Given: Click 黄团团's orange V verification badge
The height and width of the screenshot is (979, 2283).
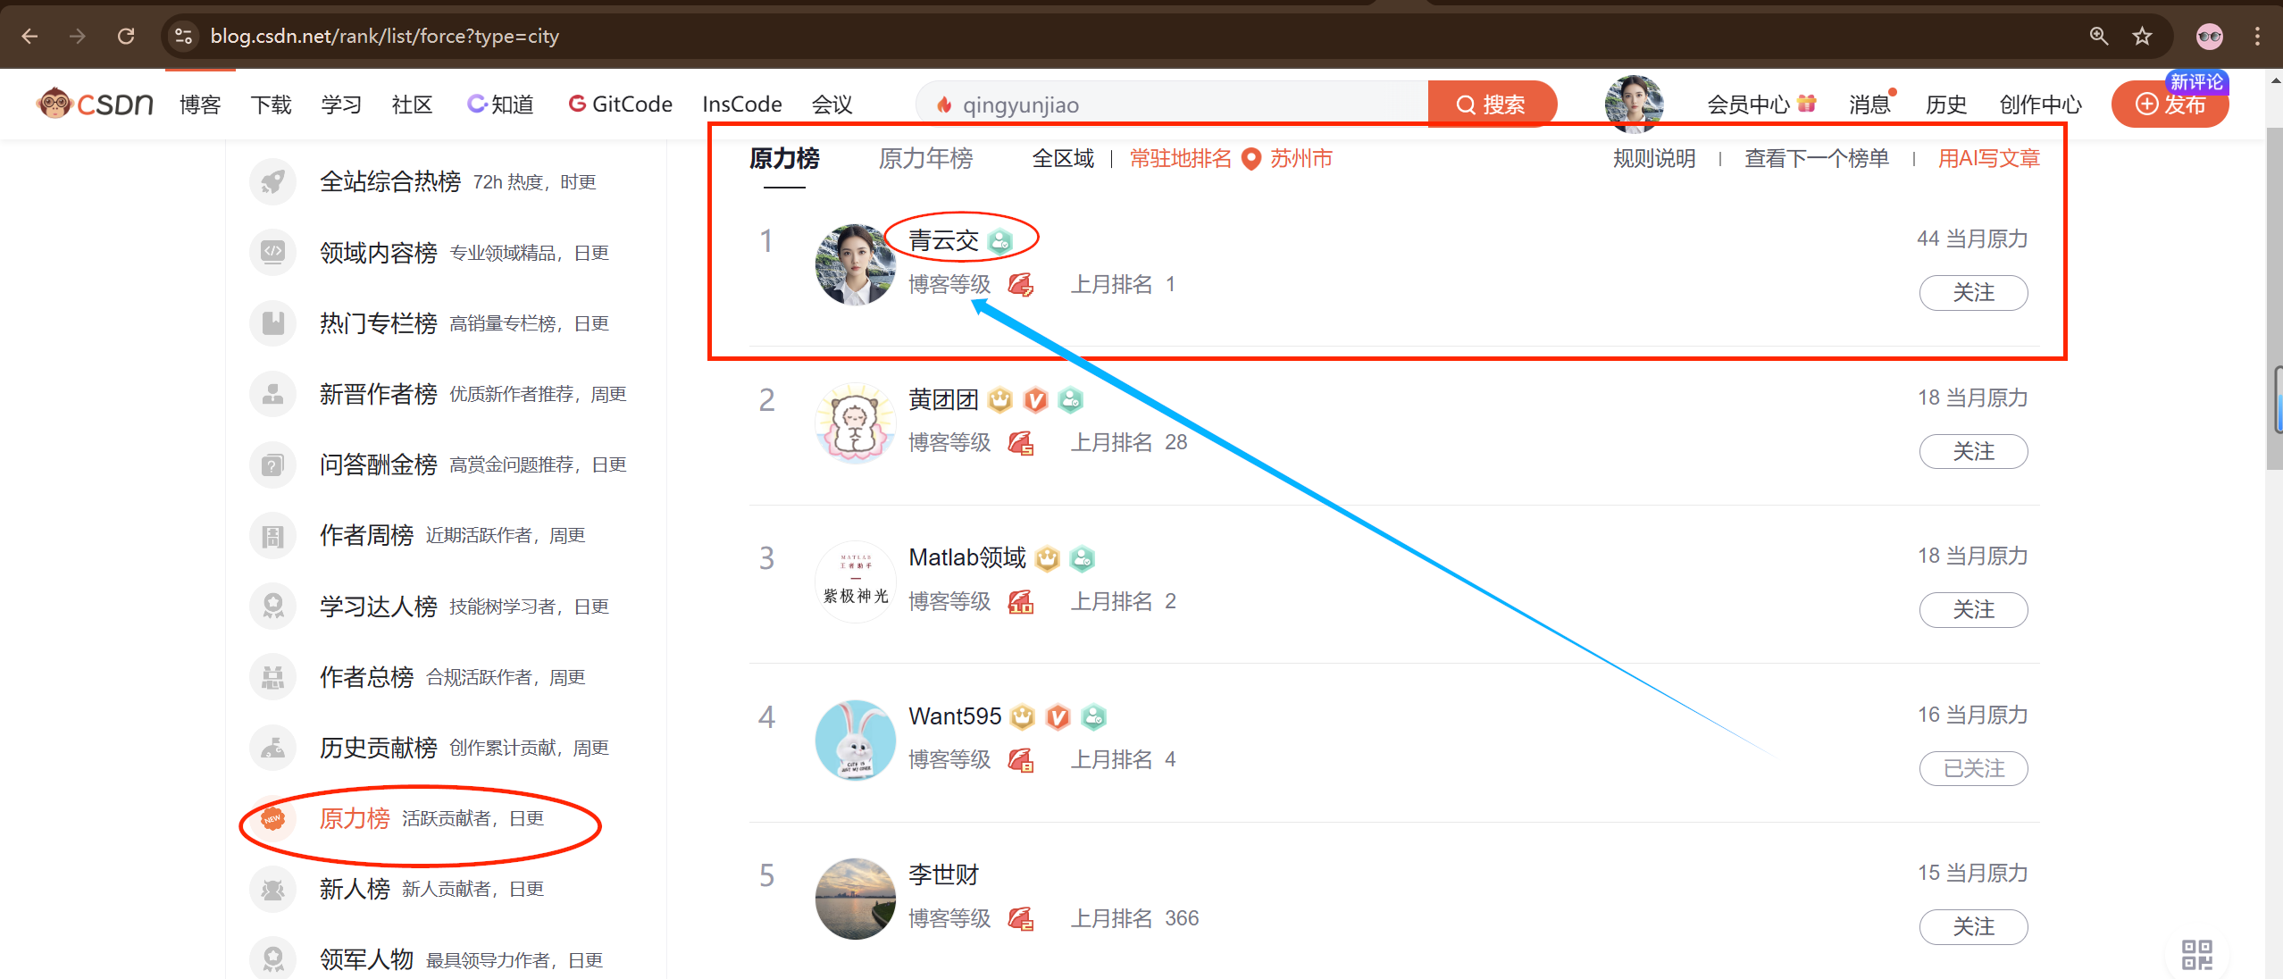Looking at the screenshot, I should (x=1035, y=399).
